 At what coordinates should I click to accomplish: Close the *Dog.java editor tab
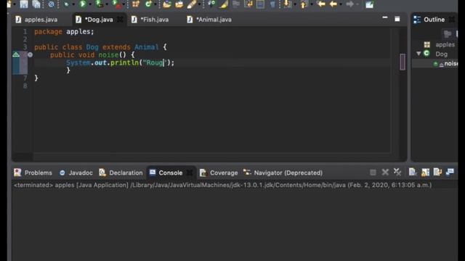coord(120,20)
